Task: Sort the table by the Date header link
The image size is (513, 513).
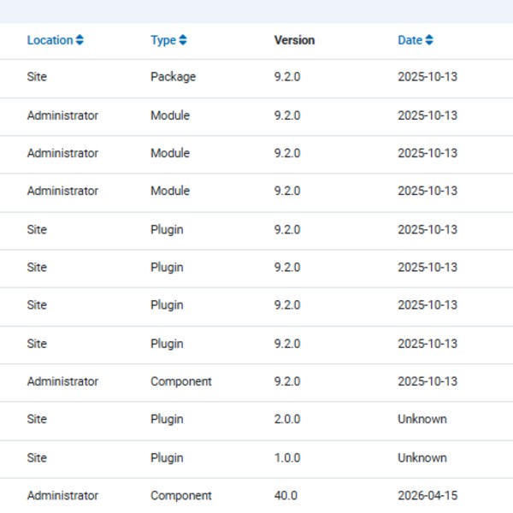Action: point(416,40)
